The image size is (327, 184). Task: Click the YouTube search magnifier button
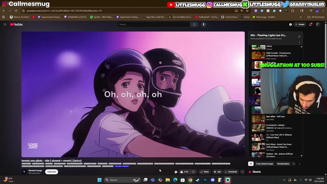pyautogui.click(x=194, y=25)
